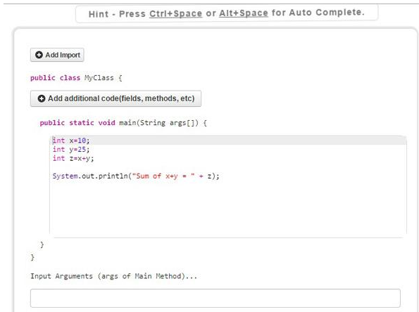Place cursor on the int y=25 line
419x312 pixels.
click(x=71, y=150)
